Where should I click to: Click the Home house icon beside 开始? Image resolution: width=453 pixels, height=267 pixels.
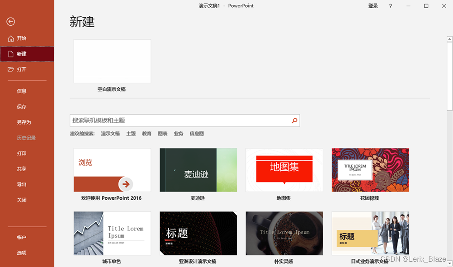pos(11,38)
